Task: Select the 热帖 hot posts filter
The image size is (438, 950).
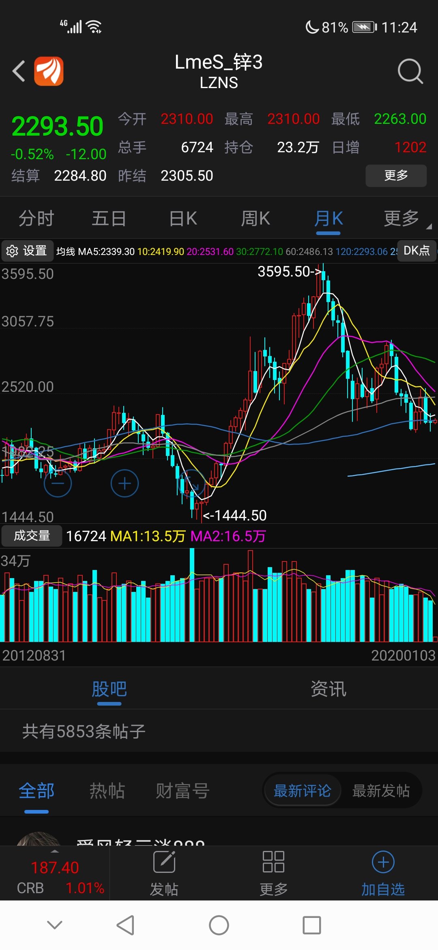Action: tap(107, 791)
